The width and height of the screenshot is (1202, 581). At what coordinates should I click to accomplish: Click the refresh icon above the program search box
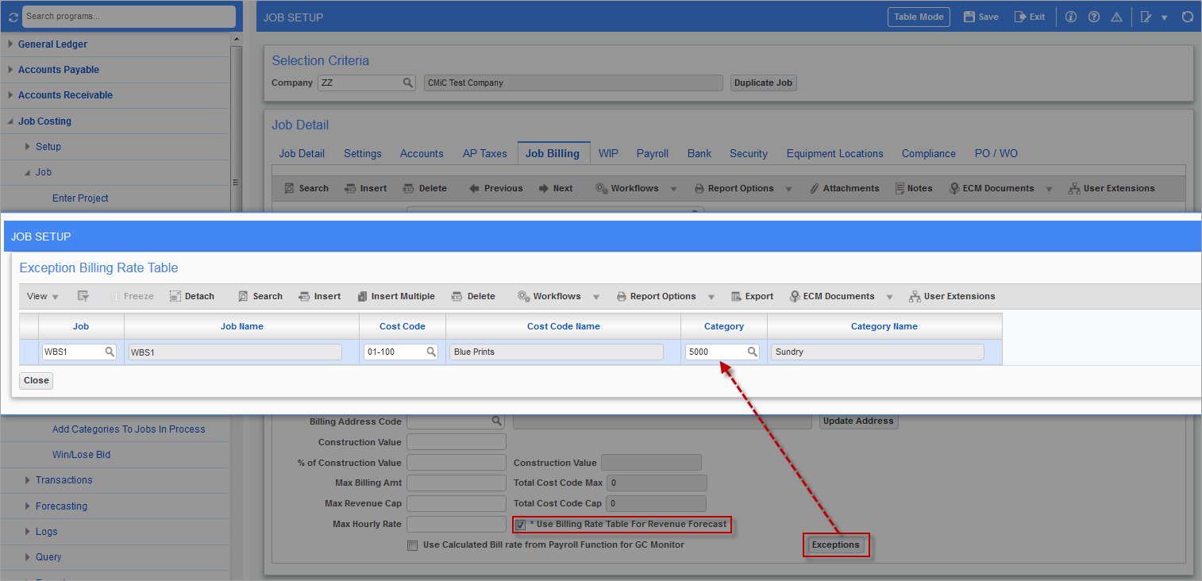point(12,16)
